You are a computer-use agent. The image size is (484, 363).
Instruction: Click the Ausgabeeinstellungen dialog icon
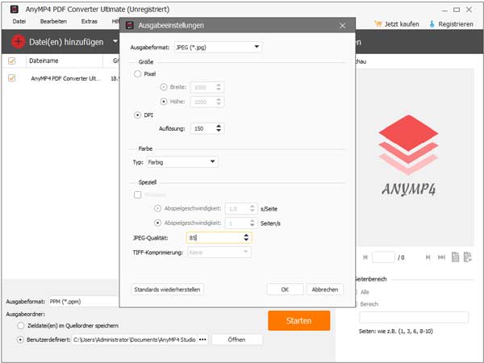tap(130, 25)
